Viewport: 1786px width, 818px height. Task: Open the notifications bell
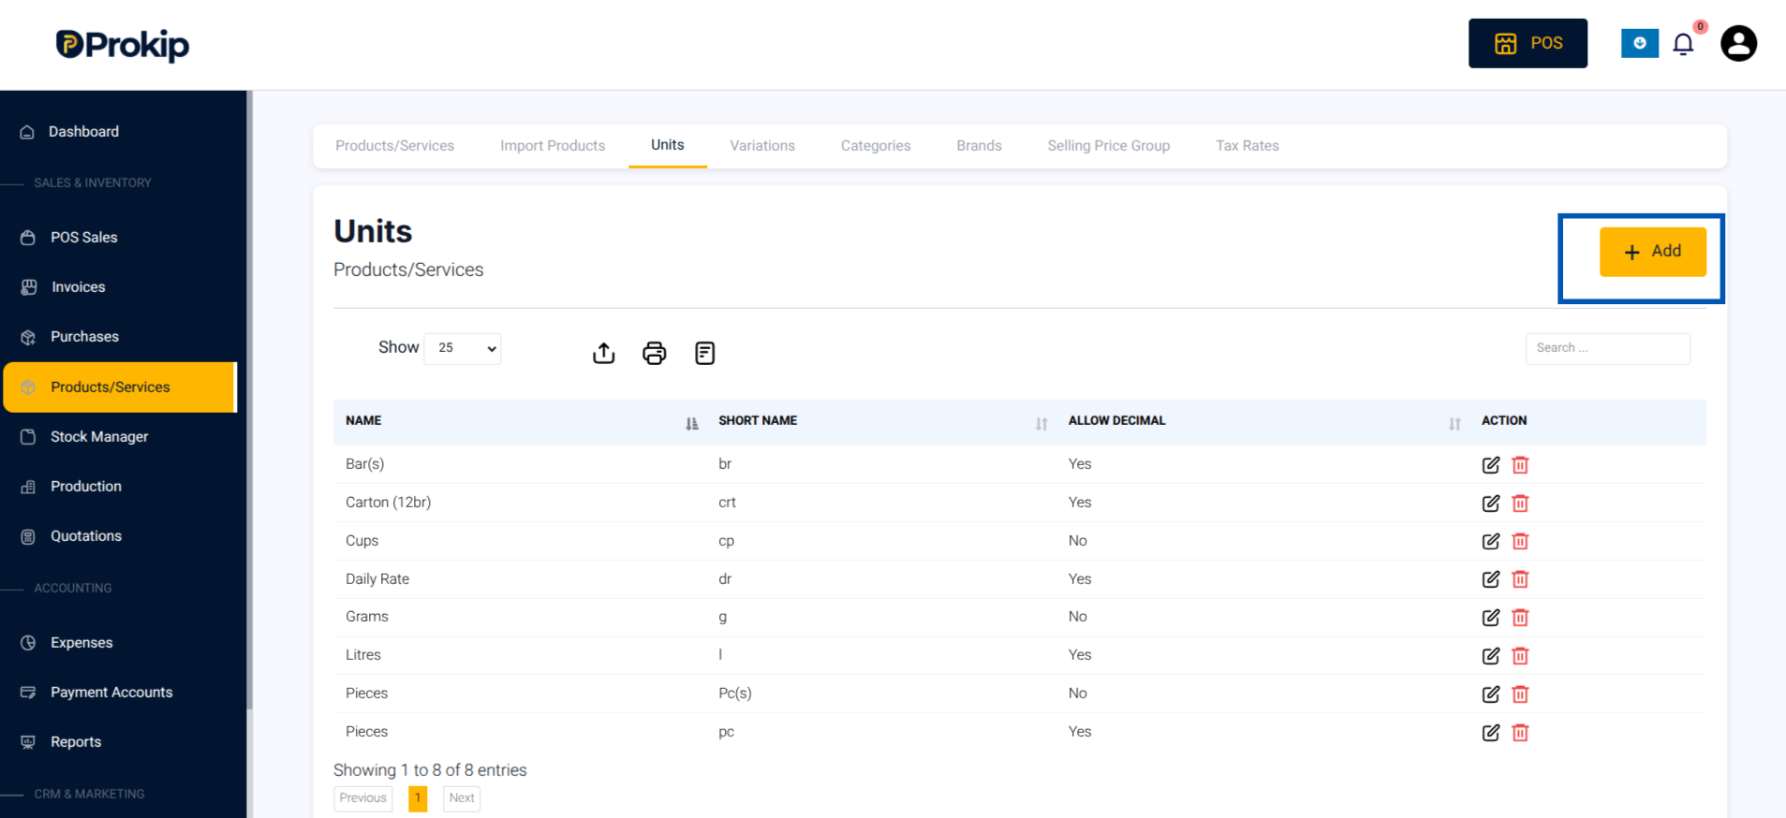[x=1683, y=44]
